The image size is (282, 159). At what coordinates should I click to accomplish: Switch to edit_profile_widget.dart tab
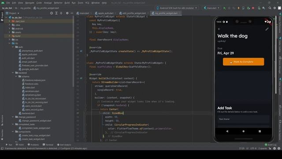134,13
